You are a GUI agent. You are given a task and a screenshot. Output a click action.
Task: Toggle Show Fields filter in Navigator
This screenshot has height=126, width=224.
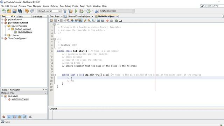point(9,117)
